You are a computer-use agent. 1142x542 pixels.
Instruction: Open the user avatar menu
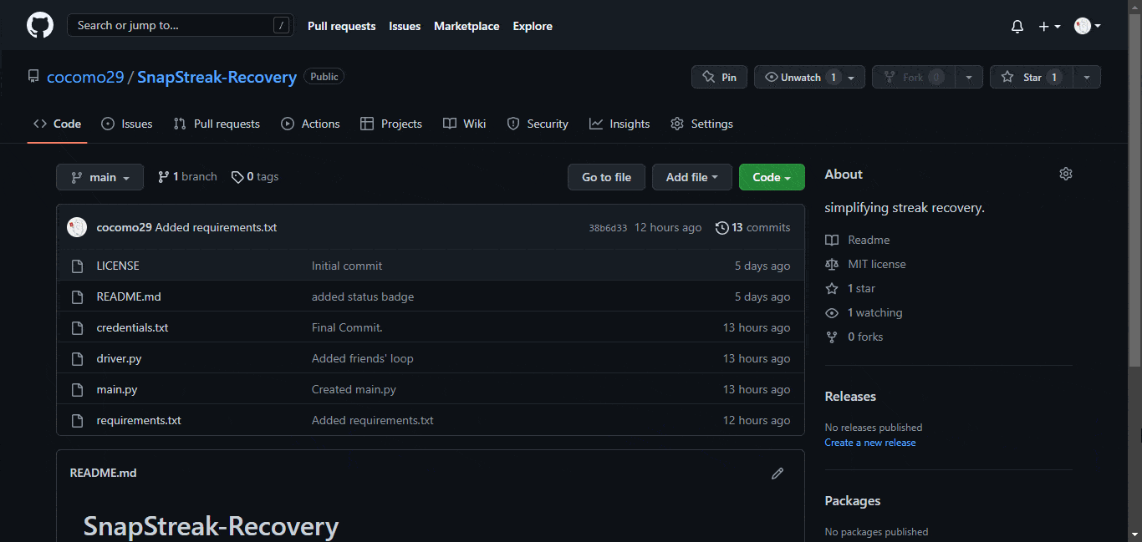click(x=1087, y=27)
